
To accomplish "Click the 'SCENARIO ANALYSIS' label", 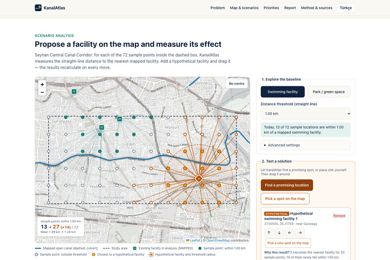I will tap(54, 35).
